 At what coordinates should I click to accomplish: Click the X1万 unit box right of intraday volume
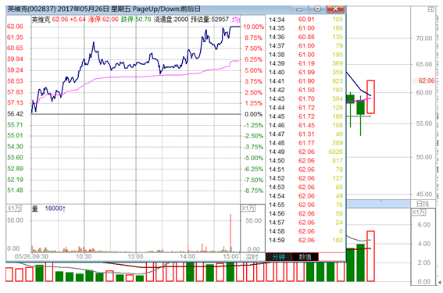(x=248, y=209)
